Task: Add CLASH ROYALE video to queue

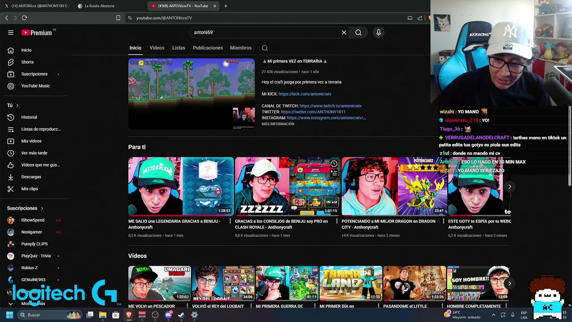Action: 334,173
